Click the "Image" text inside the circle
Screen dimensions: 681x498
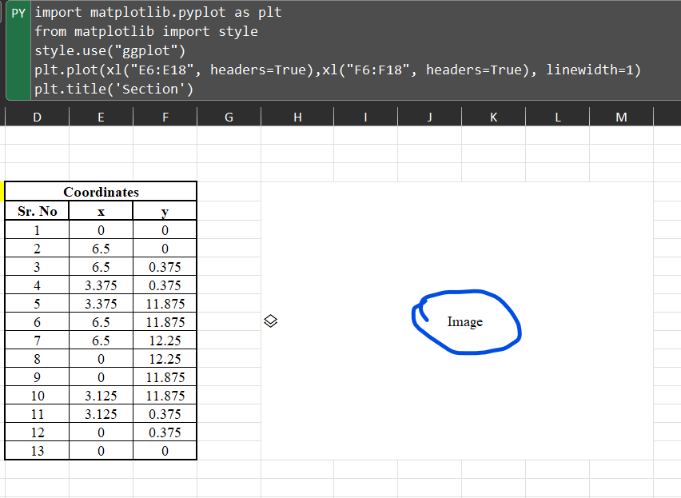click(x=466, y=322)
